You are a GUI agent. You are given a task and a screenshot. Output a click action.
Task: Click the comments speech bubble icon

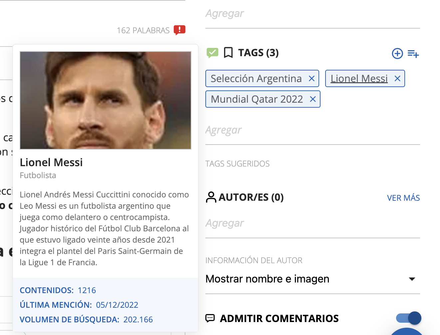pos(210,318)
